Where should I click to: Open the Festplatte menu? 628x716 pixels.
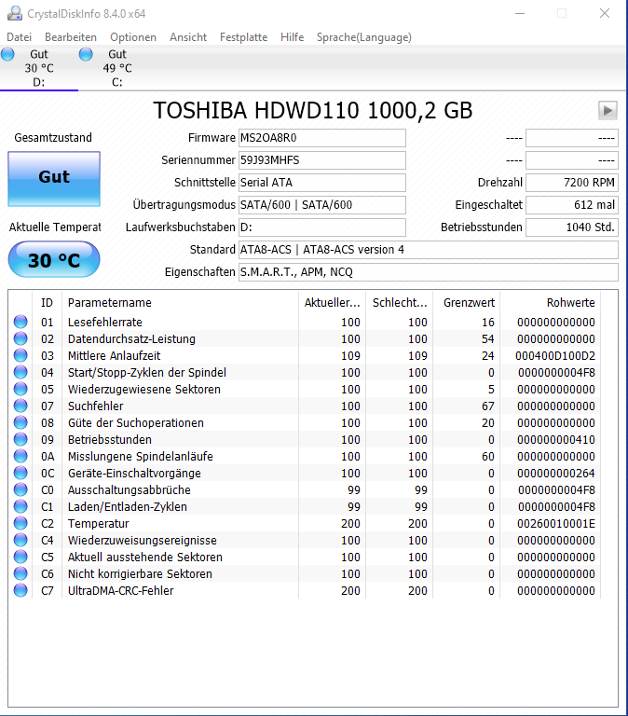coord(244,37)
